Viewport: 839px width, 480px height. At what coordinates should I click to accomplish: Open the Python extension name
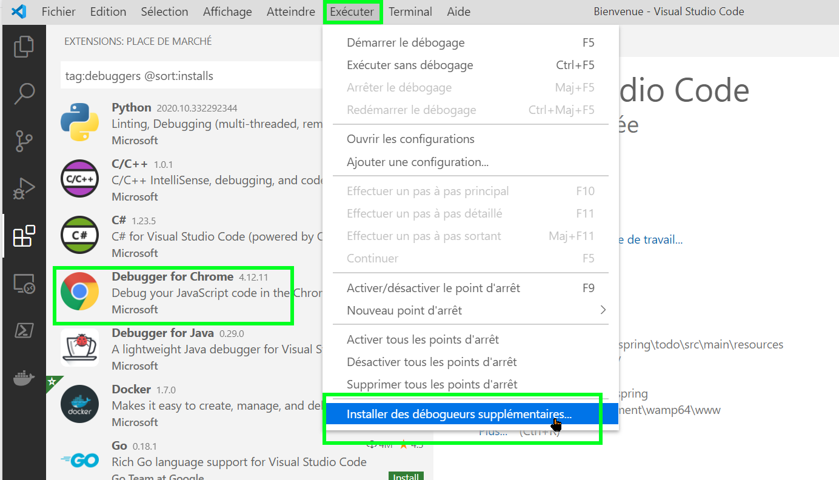(x=132, y=107)
